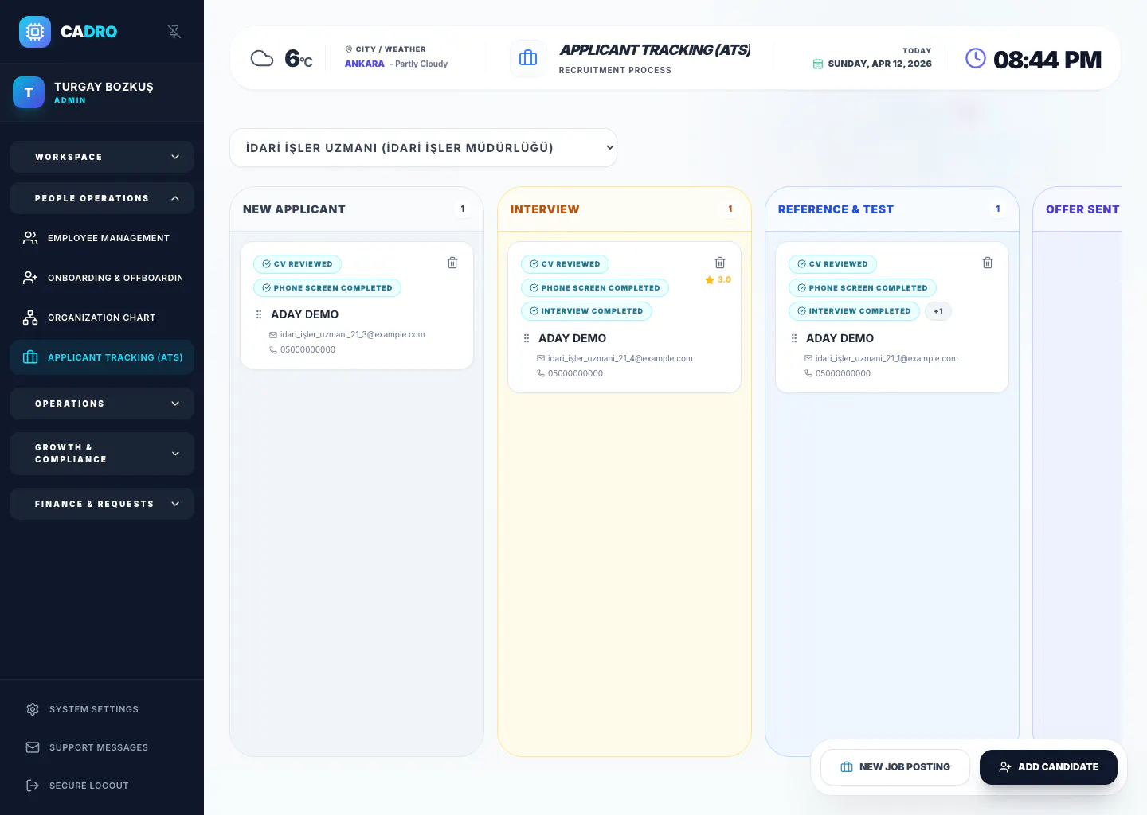
Task: Click the Onboarding user-plus icon
Action: point(30,278)
